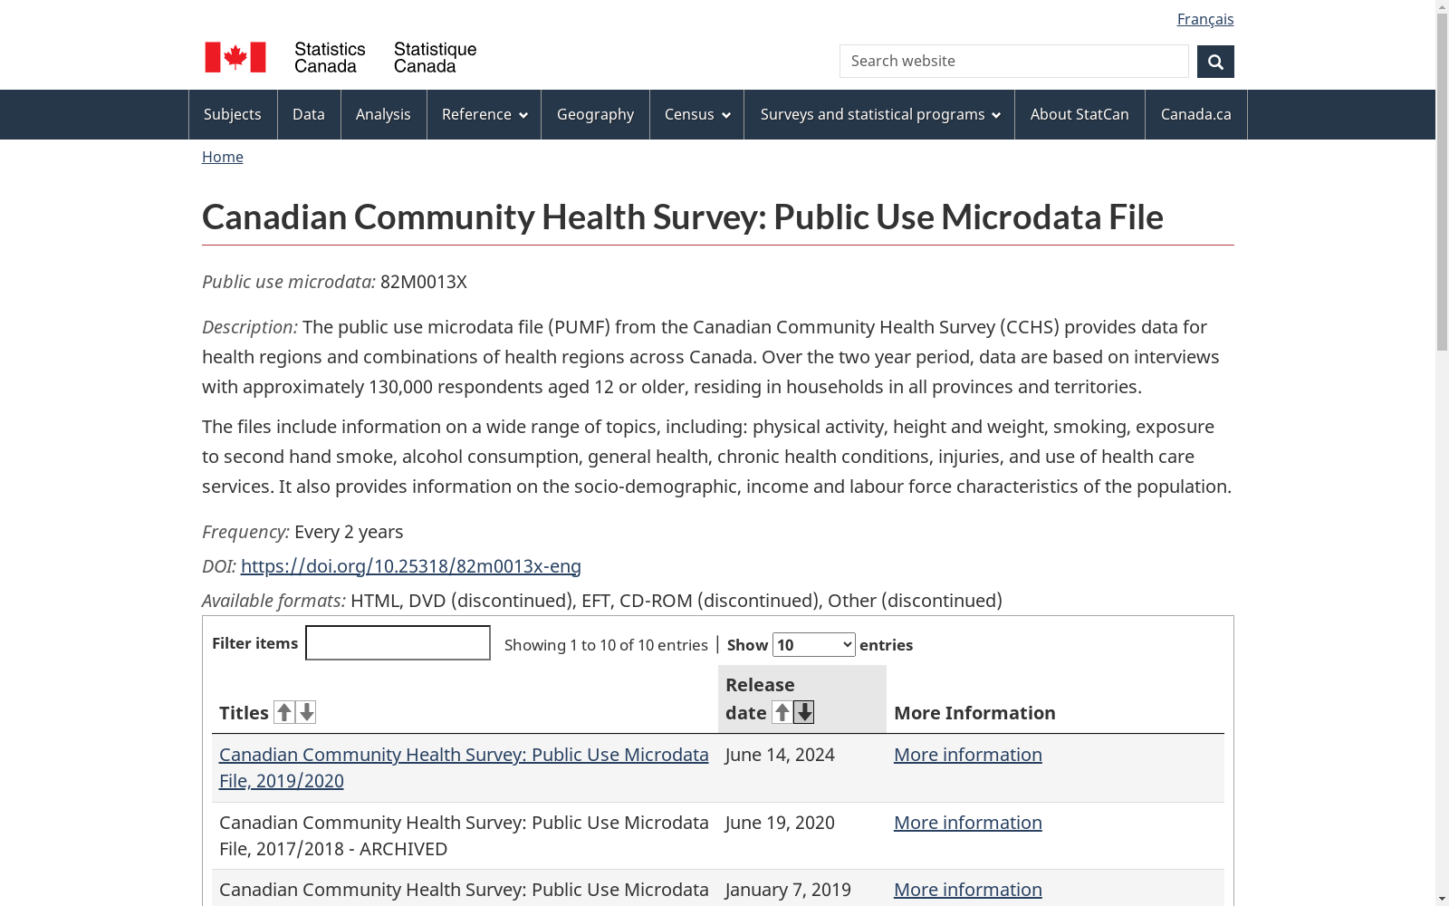
Task: Click the Showing 1 to 10 entries text
Action: tap(606, 645)
